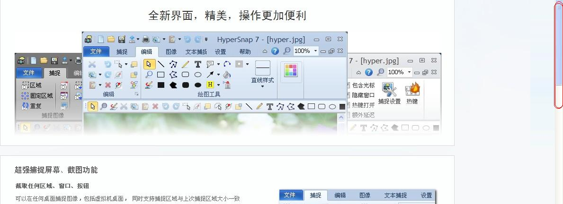Select the yellow H highlighter tool

(210, 85)
